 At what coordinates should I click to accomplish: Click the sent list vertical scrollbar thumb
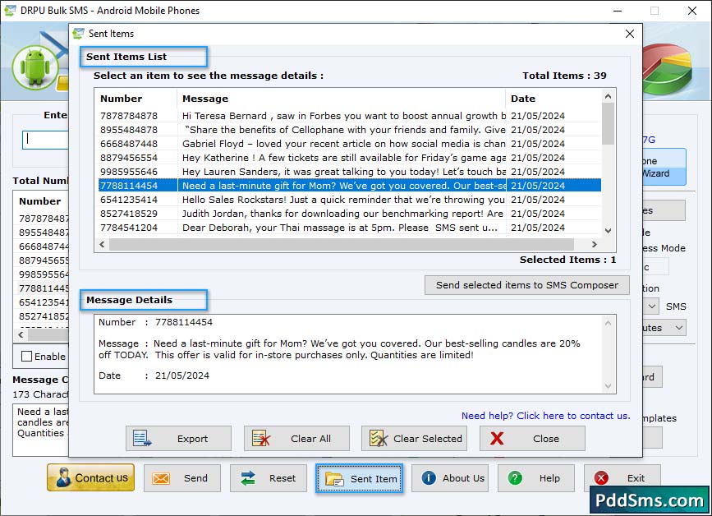[608, 124]
